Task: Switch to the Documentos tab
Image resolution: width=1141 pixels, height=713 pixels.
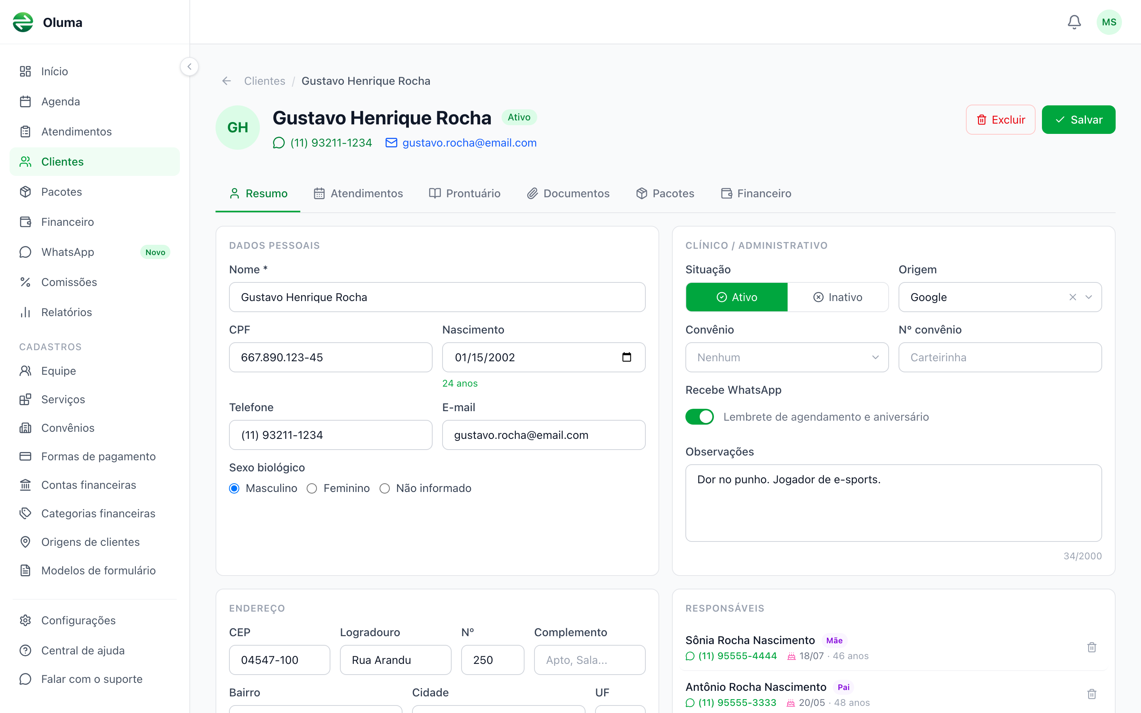Action: (568, 193)
